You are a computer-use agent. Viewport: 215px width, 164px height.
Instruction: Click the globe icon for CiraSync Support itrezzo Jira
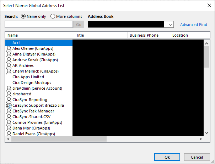9,105
